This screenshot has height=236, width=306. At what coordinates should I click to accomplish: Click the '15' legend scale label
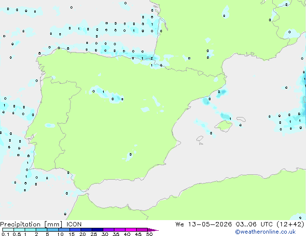[71, 234]
